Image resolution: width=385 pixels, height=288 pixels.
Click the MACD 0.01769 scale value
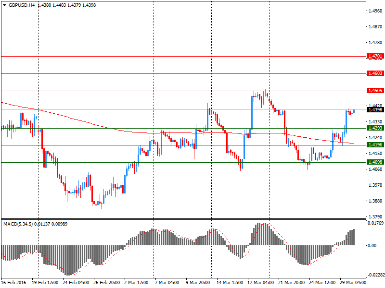pos(375,223)
